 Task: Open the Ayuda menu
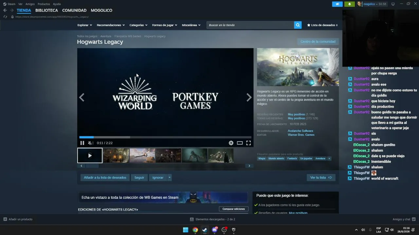pos(57,4)
